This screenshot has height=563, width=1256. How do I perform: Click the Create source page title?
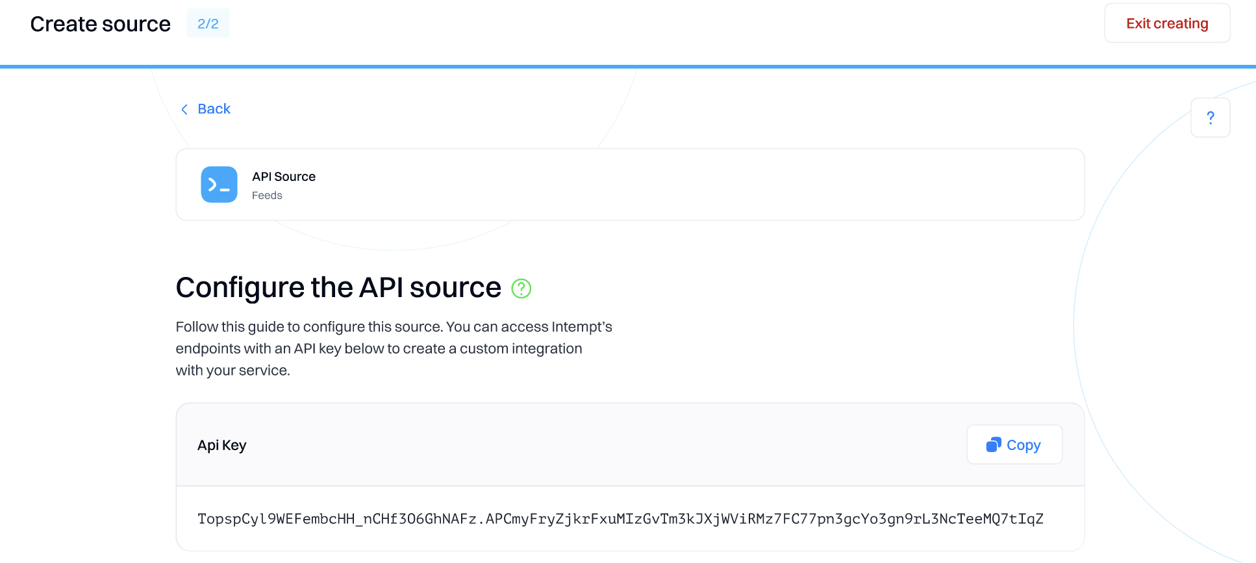click(x=101, y=24)
